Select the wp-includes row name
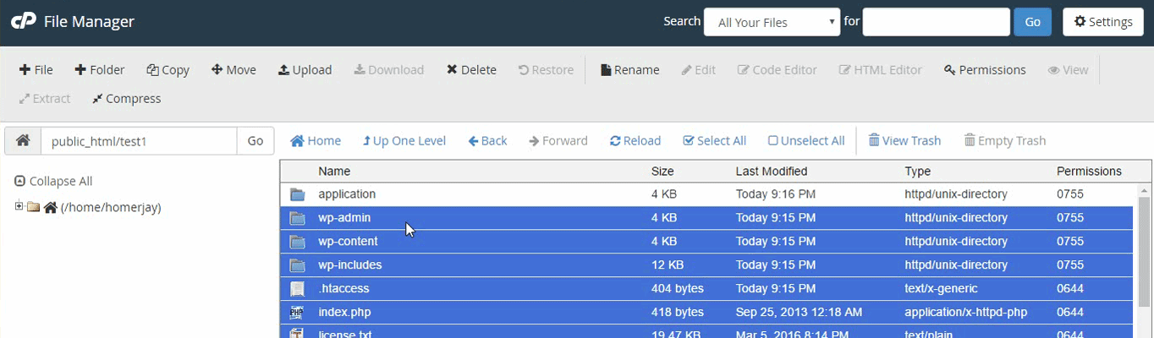The image size is (1154, 338). [350, 265]
